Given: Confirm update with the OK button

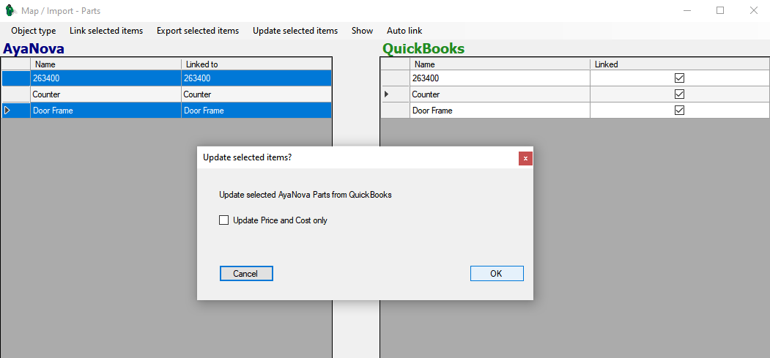Looking at the screenshot, I should tap(497, 274).
